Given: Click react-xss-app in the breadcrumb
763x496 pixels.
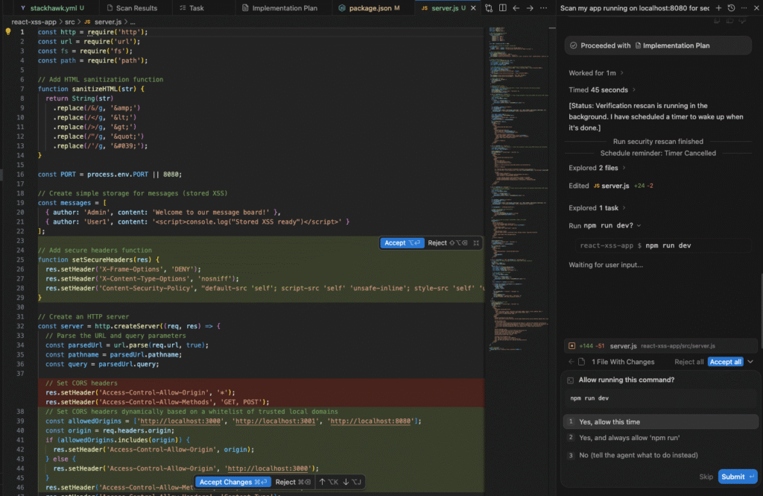Looking at the screenshot, I should click(x=34, y=22).
